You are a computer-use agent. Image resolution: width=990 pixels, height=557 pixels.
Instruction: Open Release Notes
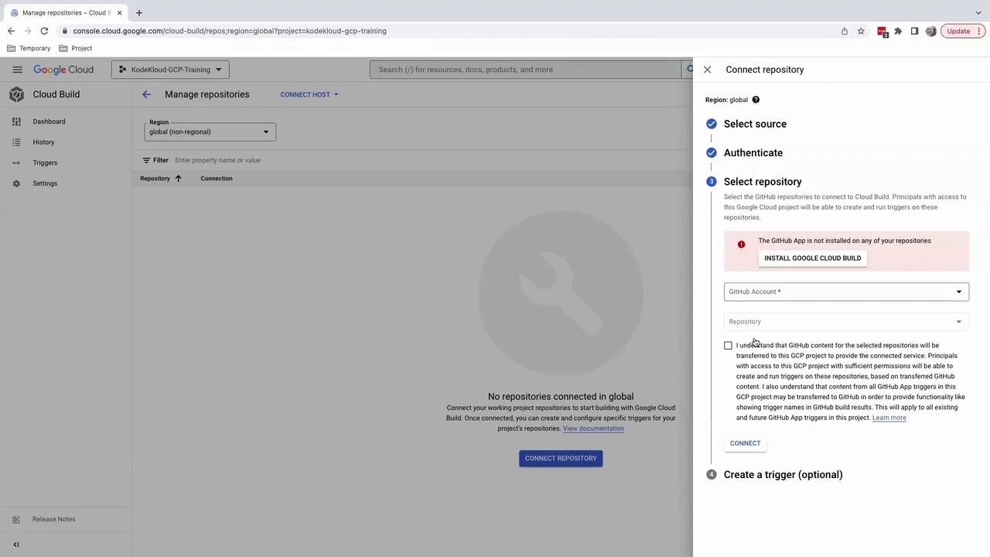[54, 519]
